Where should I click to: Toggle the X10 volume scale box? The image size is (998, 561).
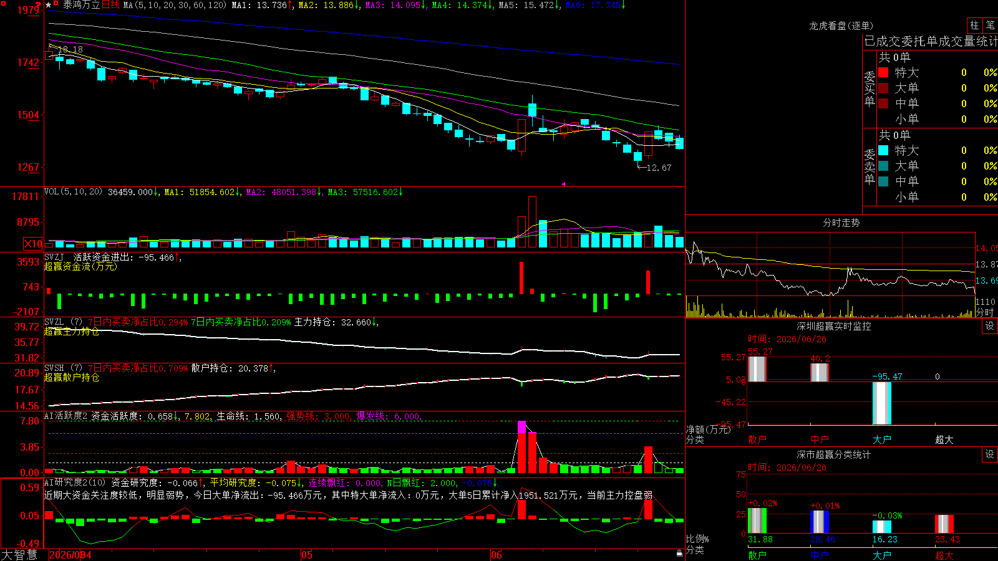pyautogui.click(x=33, y=244)
